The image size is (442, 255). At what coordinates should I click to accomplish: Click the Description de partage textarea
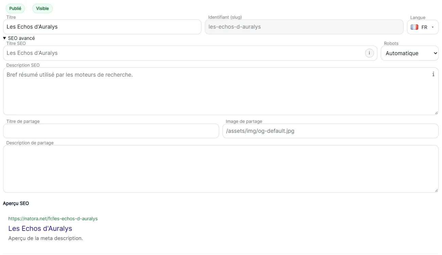(221, 169)
